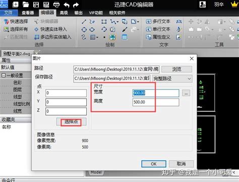The image size is (239, 182).
Task: Switch to the Output (输出) tab
Action: tap(79, 13)
